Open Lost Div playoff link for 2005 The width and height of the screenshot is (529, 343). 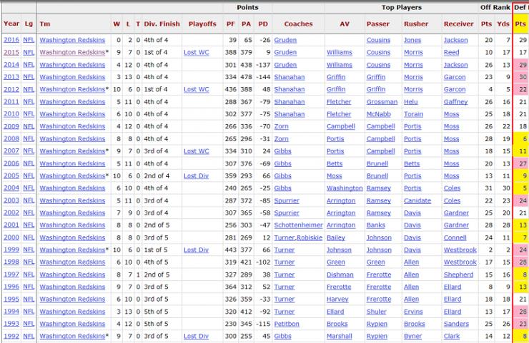tap(196, 176)
